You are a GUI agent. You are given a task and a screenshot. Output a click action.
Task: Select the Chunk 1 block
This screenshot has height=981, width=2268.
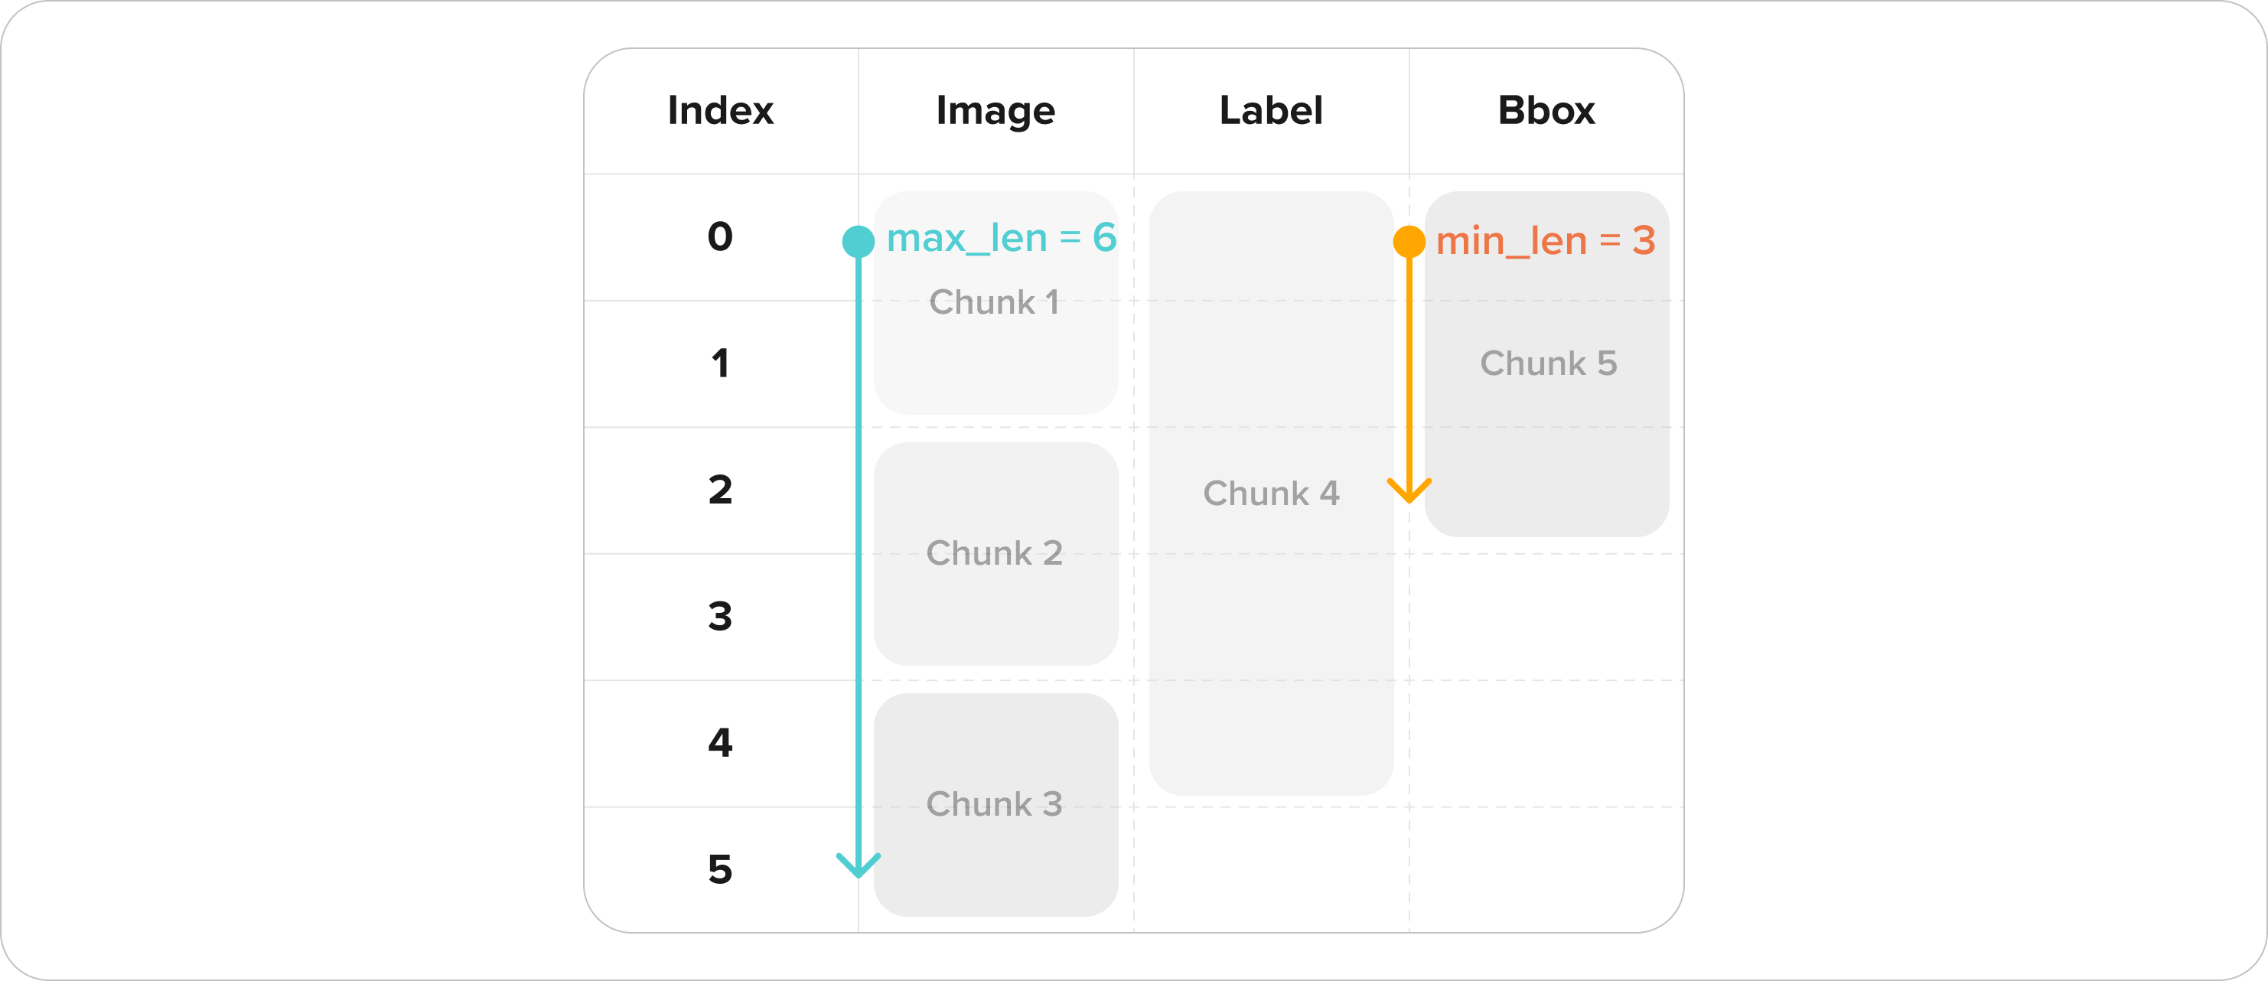coord(996,303)
